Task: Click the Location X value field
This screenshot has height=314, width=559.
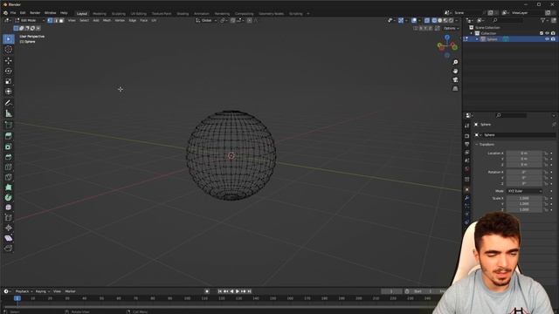Action: [x=524, y=154]
